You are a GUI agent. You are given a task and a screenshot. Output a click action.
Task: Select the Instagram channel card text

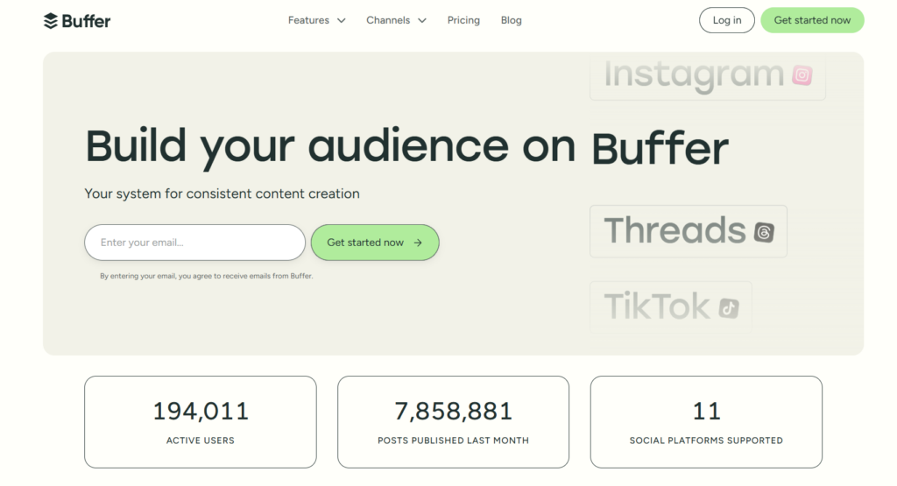694,75
